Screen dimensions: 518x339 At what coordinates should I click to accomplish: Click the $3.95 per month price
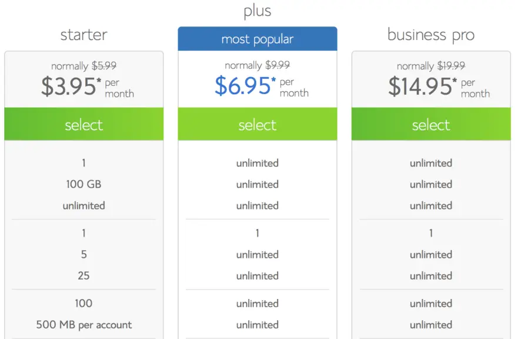tap(88, 87)
